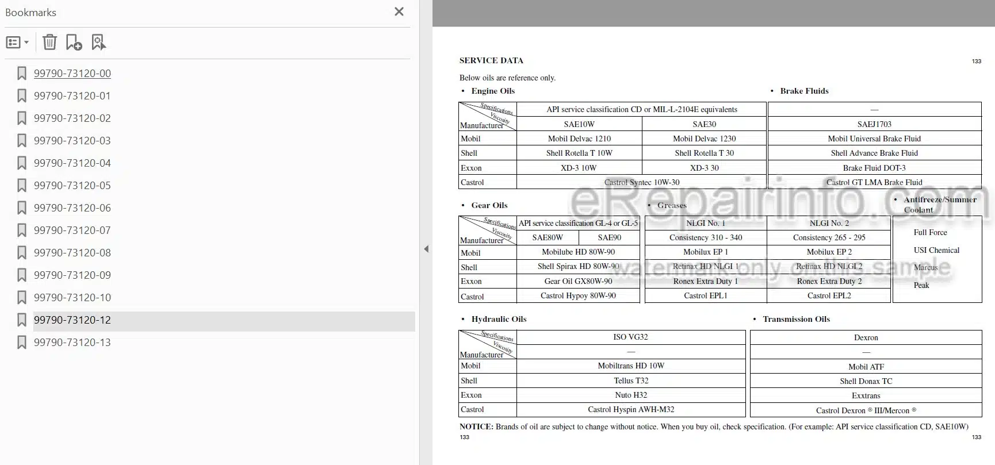The image size is (995, 465).
Task: Click cell Mobilube HD 80W-90
Action: (578, 252)
